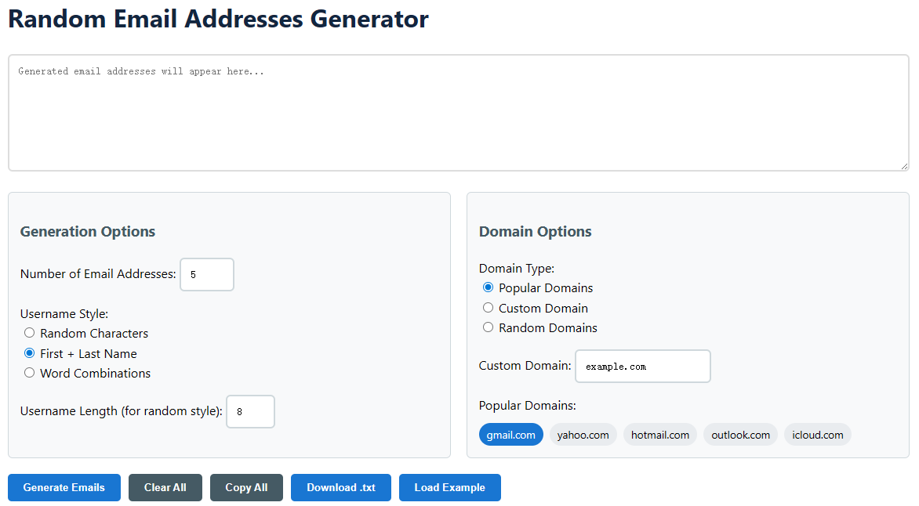Copy all emails with Copy All

pyautogui.click(x=246, y=487)
